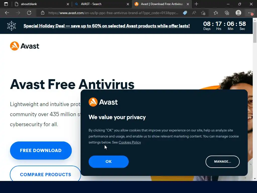Close the AVAST - Search tab
Viewport: 257px width, 193px height.
point(128,4)
